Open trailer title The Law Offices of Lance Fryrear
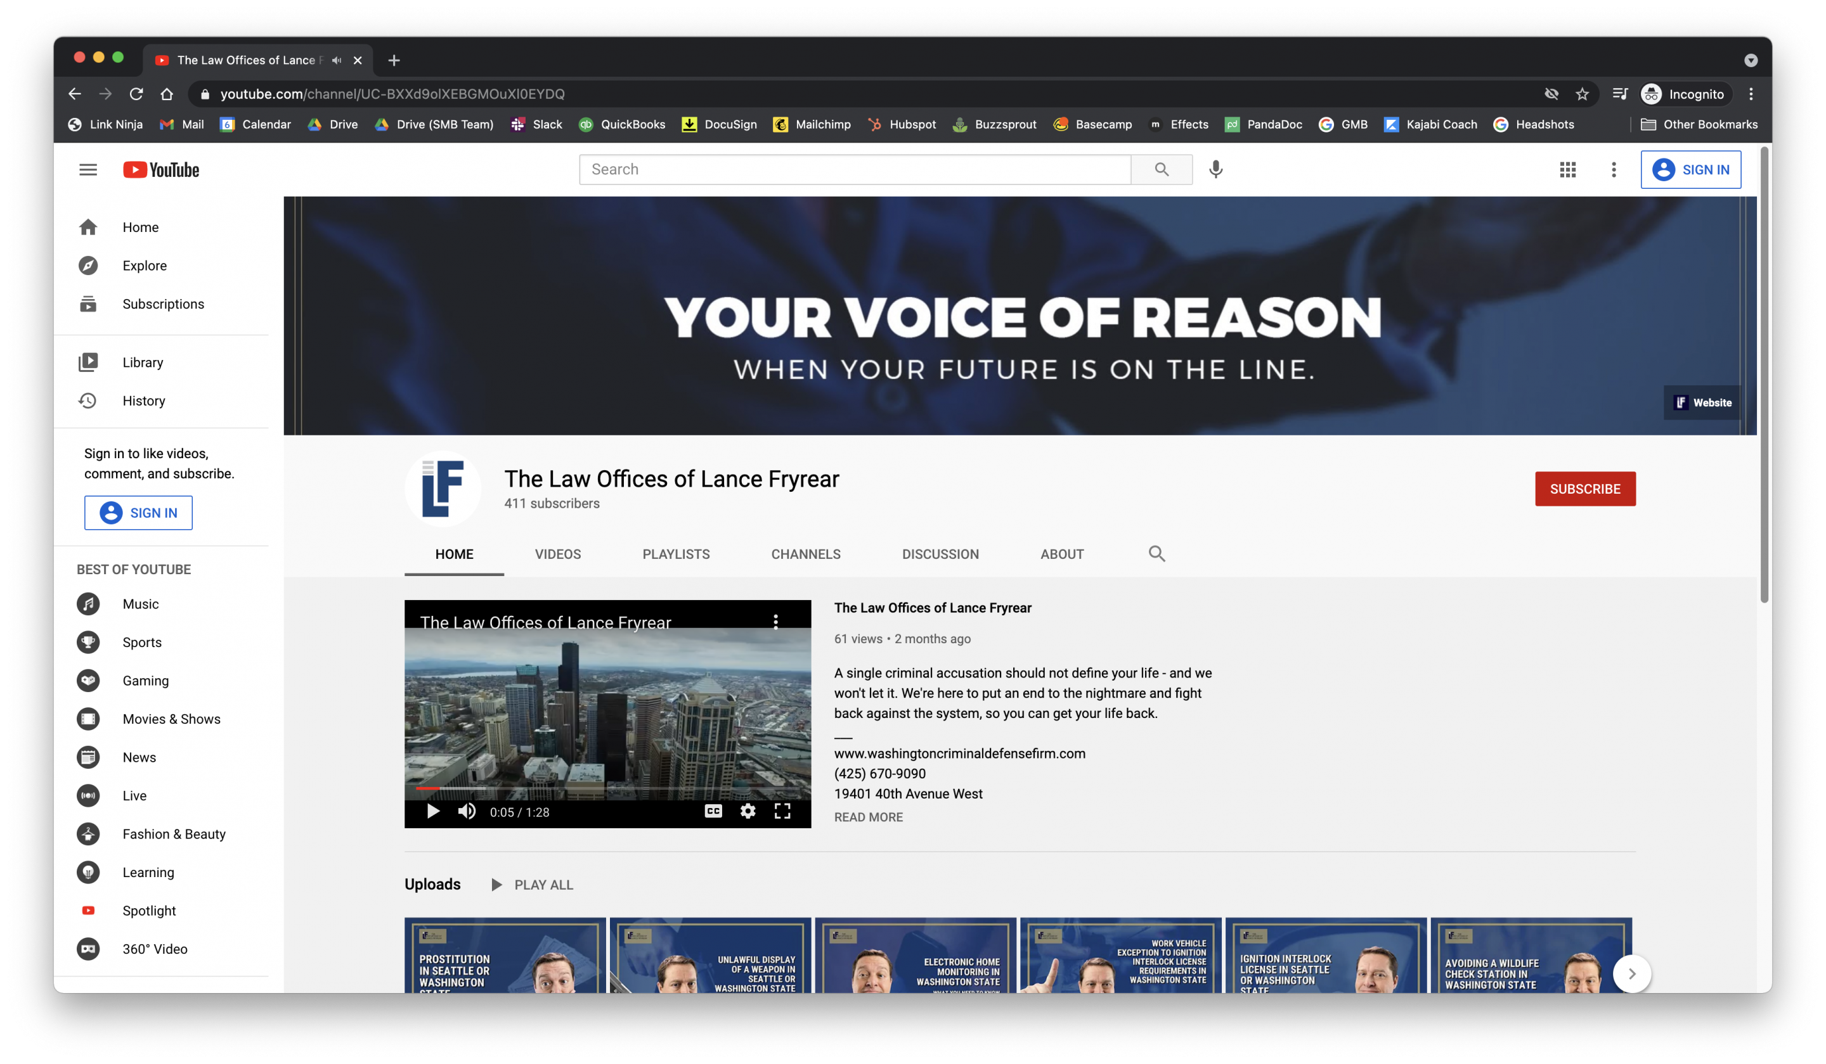The height and width of the screenshot is (1064, 1826). (x=933, y=608)
